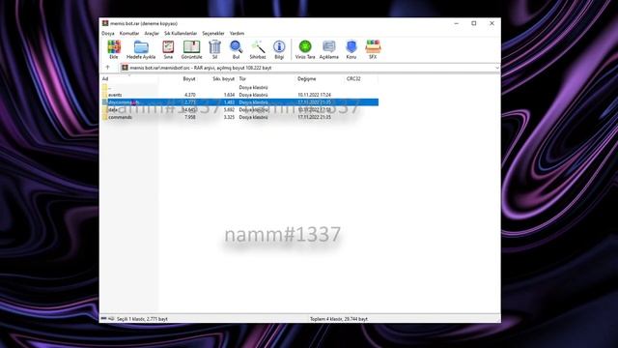
Task: Click the '4.270' size of events
Action: point(190,95)
